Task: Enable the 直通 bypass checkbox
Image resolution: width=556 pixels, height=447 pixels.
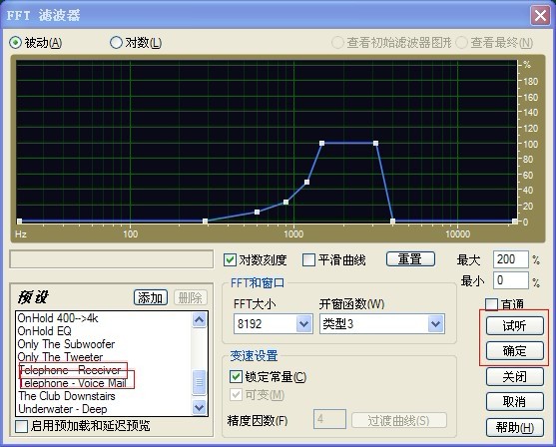Action: click(x=491, y=304)
